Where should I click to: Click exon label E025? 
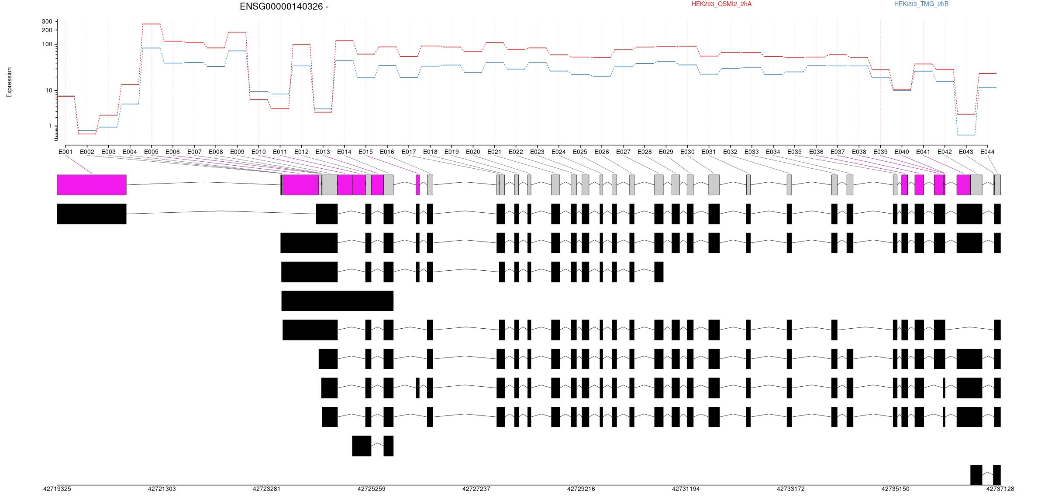(x=580, y=152)
